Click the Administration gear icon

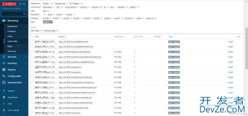click(x=4, y=83)
